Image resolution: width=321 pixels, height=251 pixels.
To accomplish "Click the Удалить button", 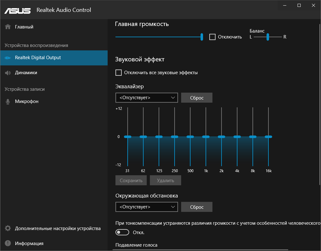I will point(165,180).
